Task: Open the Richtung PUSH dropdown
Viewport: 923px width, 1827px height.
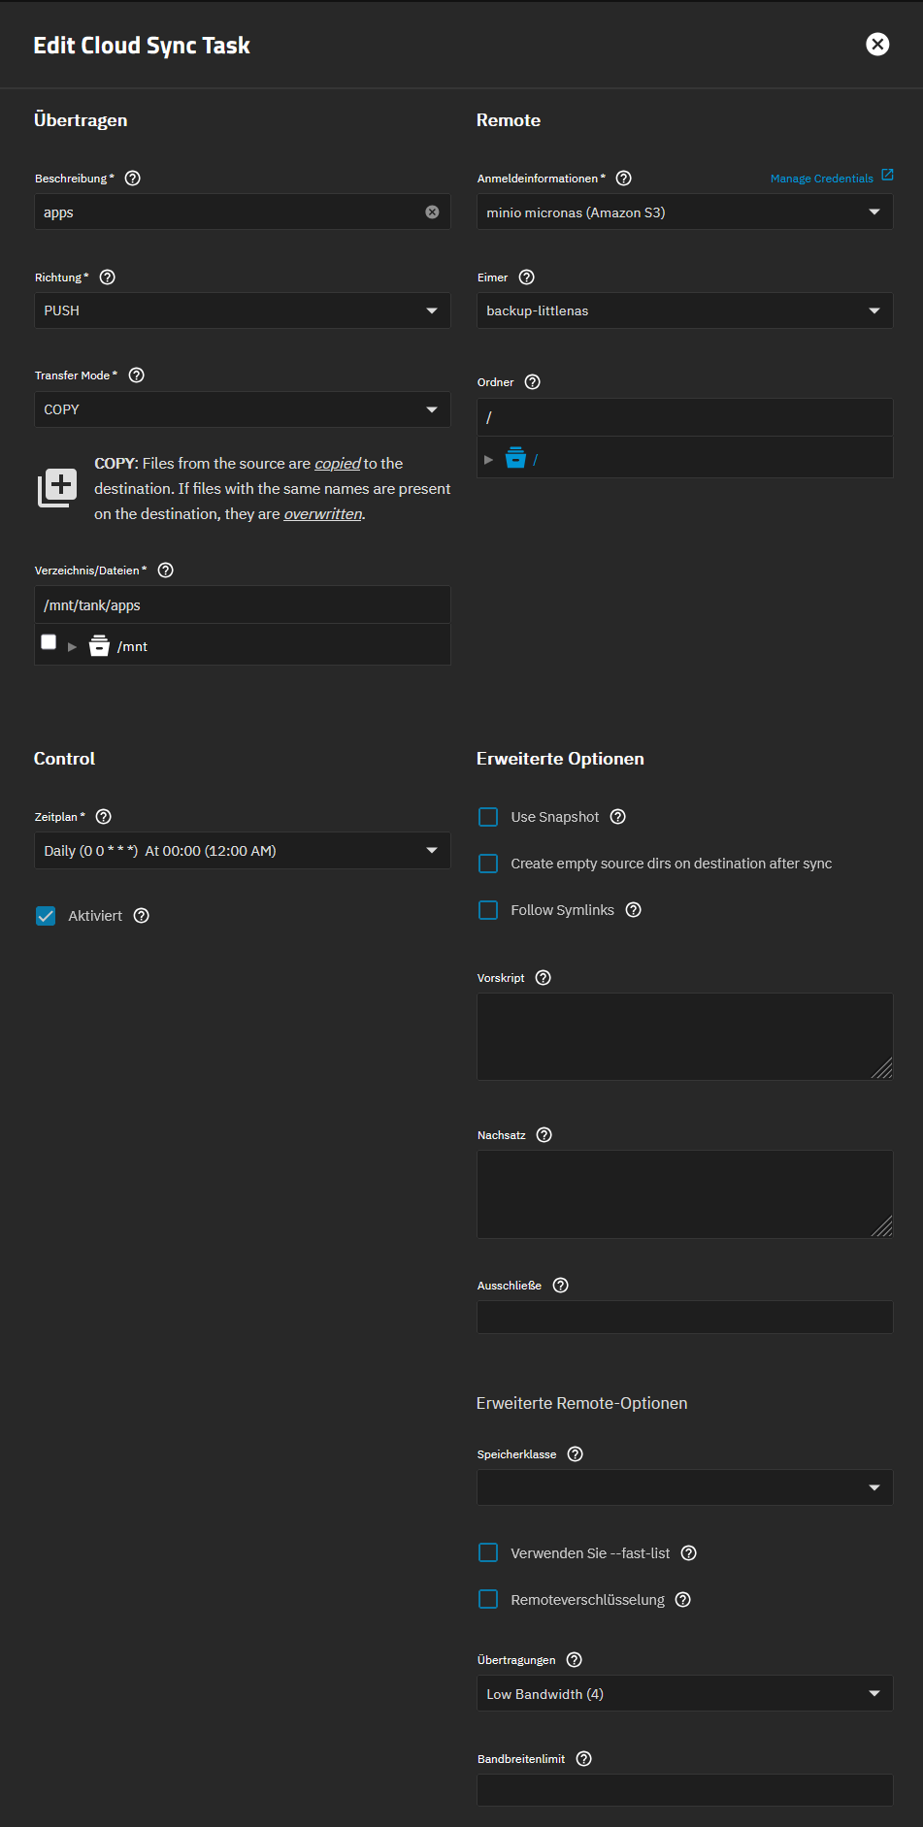Action: 243,310
